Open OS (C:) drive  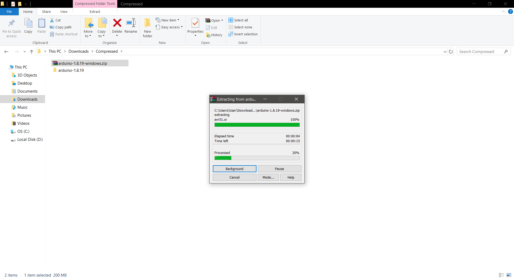[x=23, y=131]
